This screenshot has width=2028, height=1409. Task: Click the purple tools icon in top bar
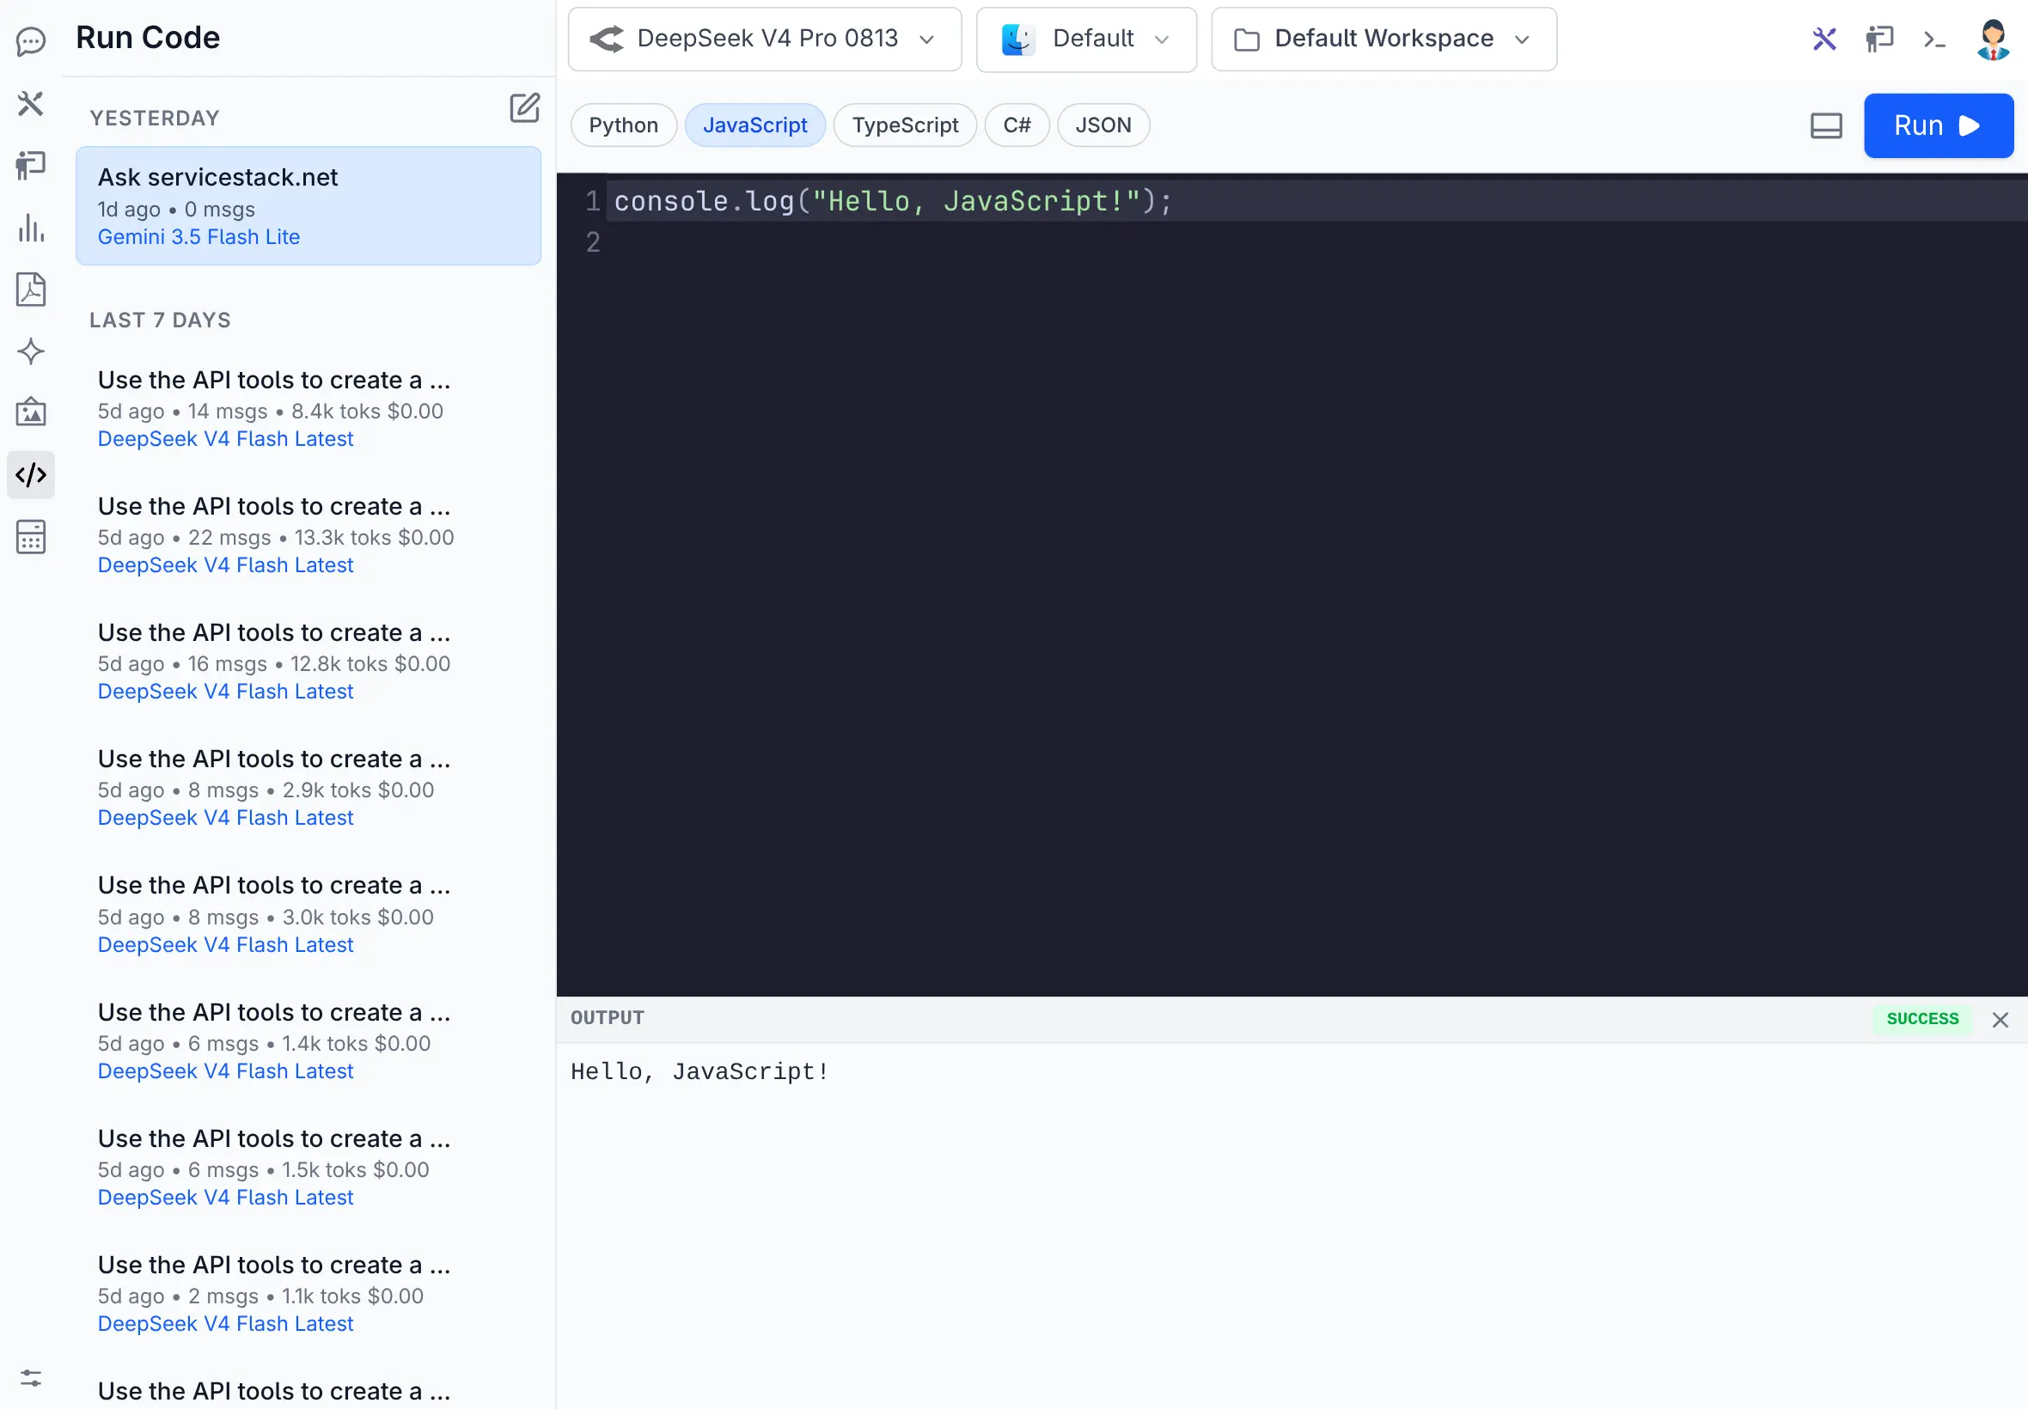point(1824,39)
